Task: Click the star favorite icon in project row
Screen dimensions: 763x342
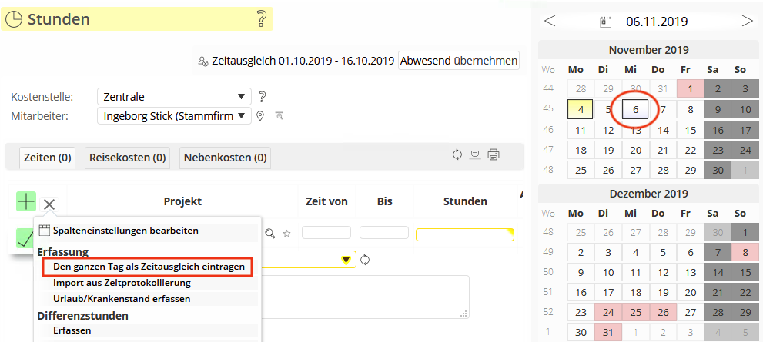Action: click(287, 233)
